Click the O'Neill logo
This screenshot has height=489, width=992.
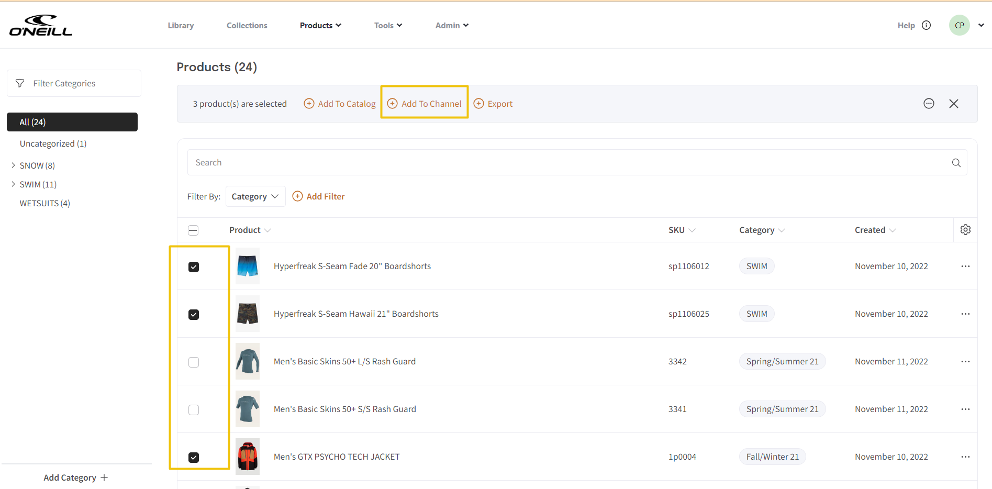point(41,25)
